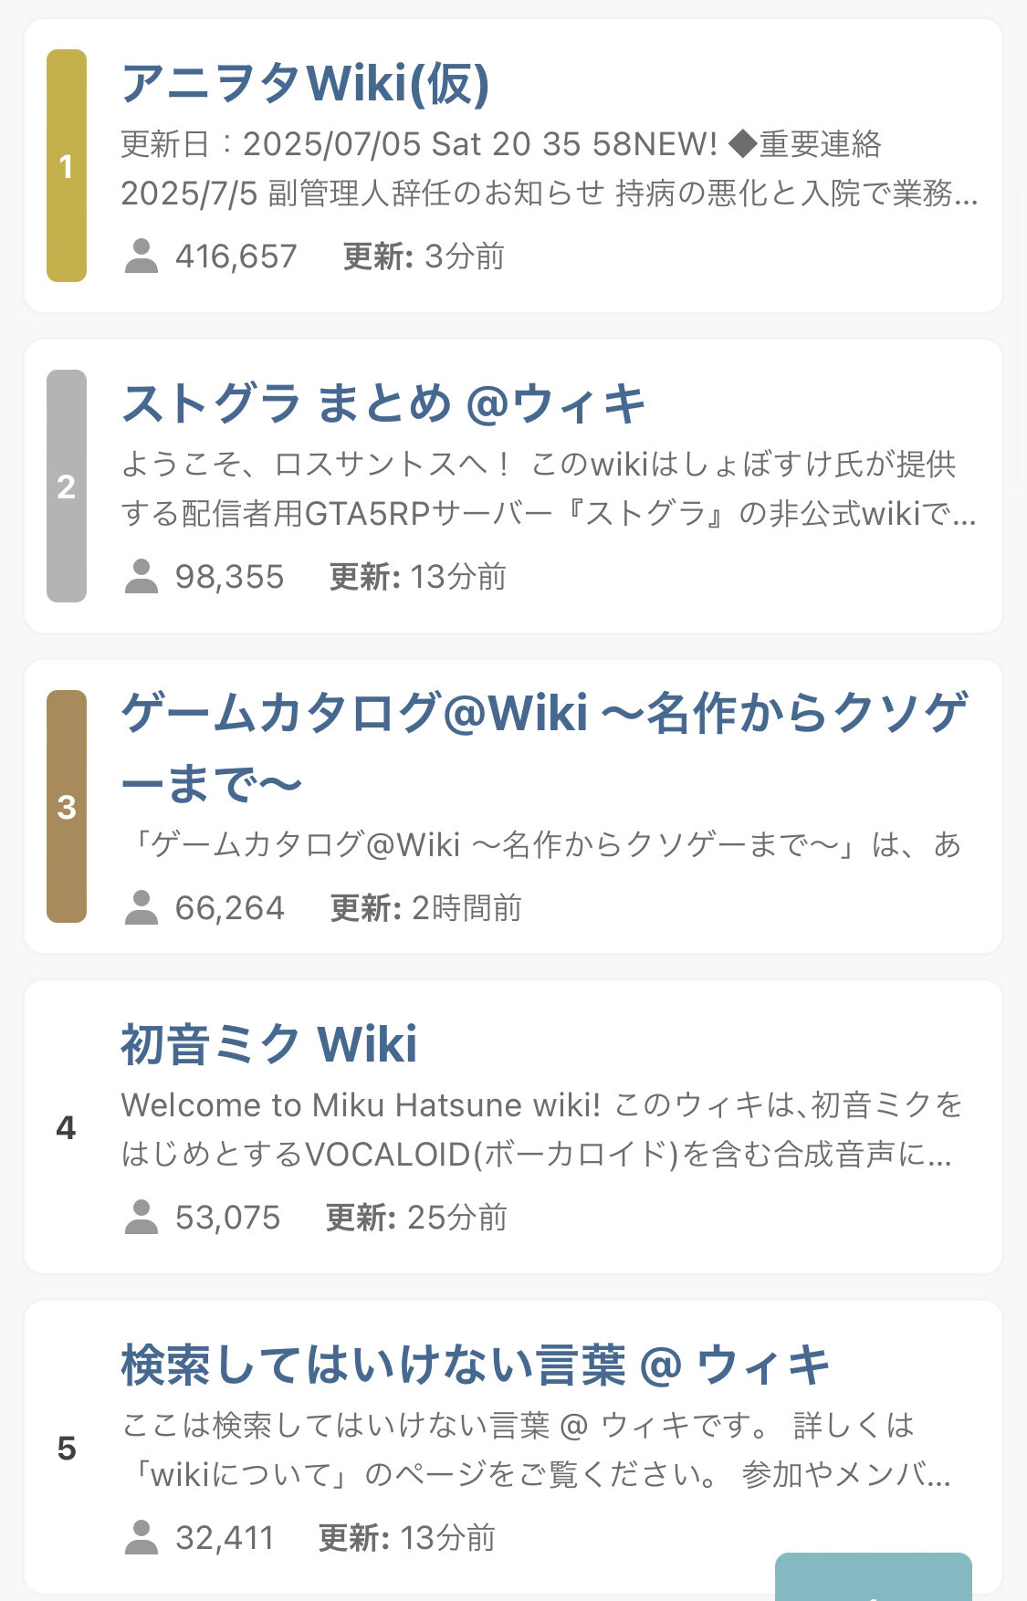Click the rank number 5 label
Screen dimensions: 1027x1601
[x=66, y=1448]
